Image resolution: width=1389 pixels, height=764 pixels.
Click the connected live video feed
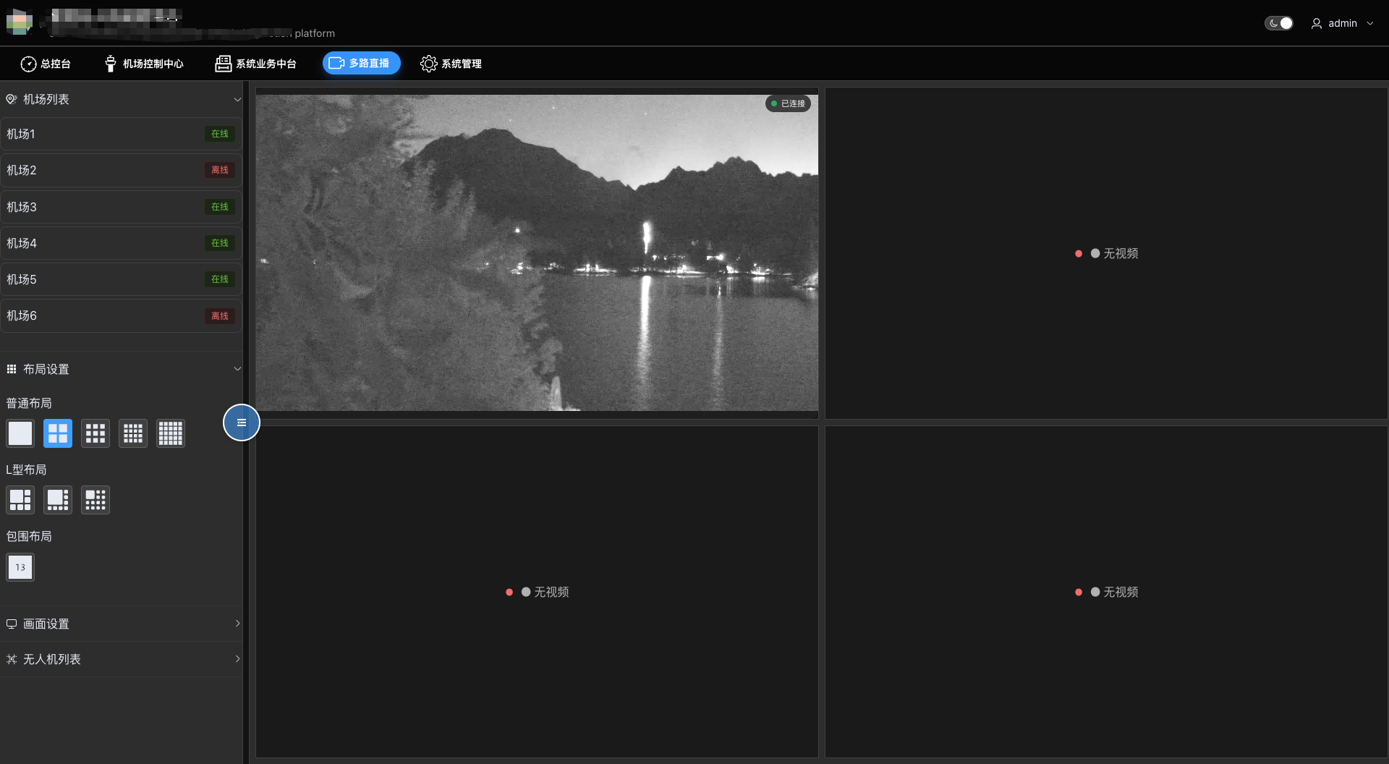click(537, 252)
